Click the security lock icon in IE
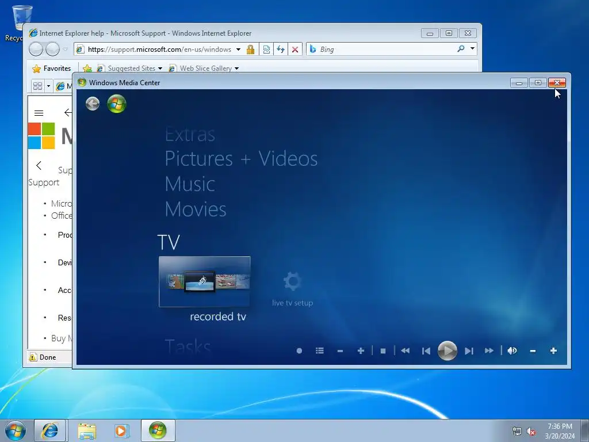The image size is (589, 442). pyautogui.click(x=251, y=49)
